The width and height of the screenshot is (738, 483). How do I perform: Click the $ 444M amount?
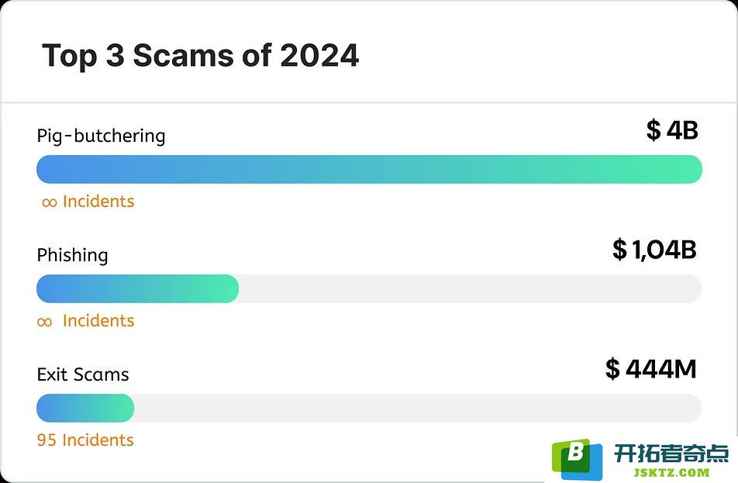coord(651,368)
